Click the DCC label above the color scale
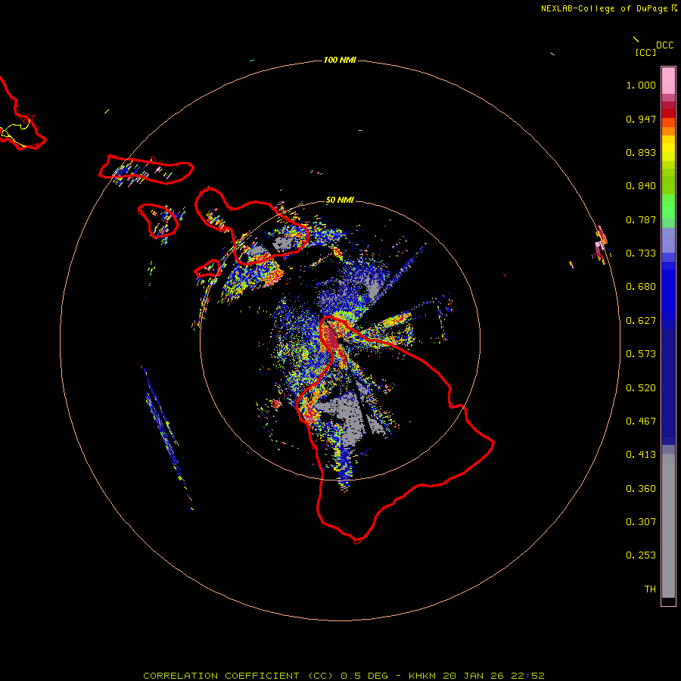Image resolution: width=681 pixels, height=681 pixels. coord(664,45)
